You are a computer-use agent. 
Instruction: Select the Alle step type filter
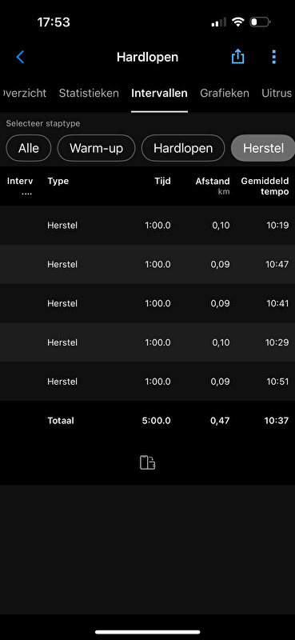29,148
